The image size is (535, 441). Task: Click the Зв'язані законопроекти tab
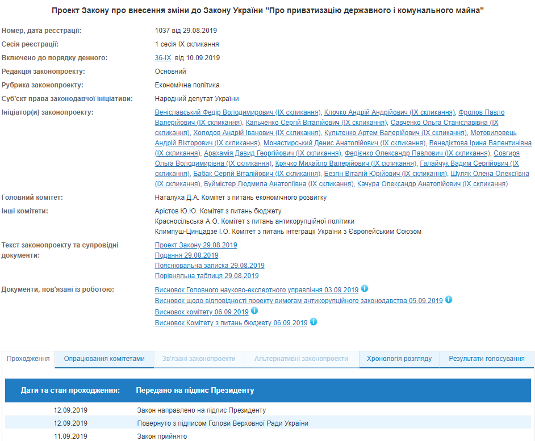click(199, 359)
